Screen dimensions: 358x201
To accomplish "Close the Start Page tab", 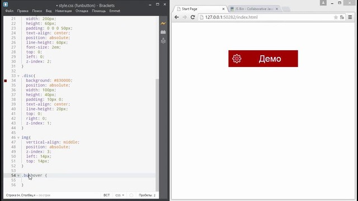I will (x=223, y=9).
